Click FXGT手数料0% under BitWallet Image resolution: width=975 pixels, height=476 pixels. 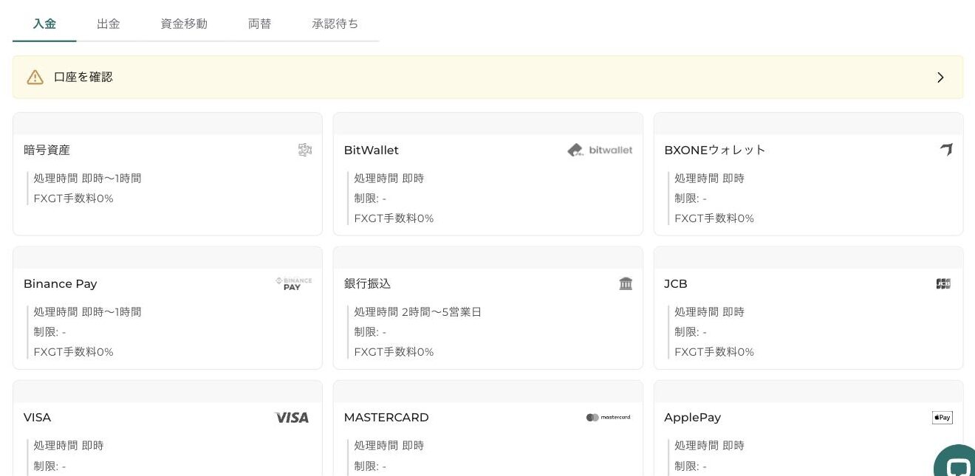394,218
